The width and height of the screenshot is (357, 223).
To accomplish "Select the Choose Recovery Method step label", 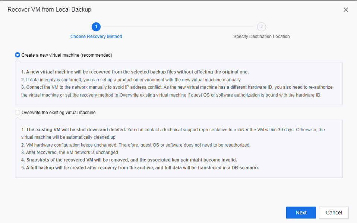I will [96, 37].
